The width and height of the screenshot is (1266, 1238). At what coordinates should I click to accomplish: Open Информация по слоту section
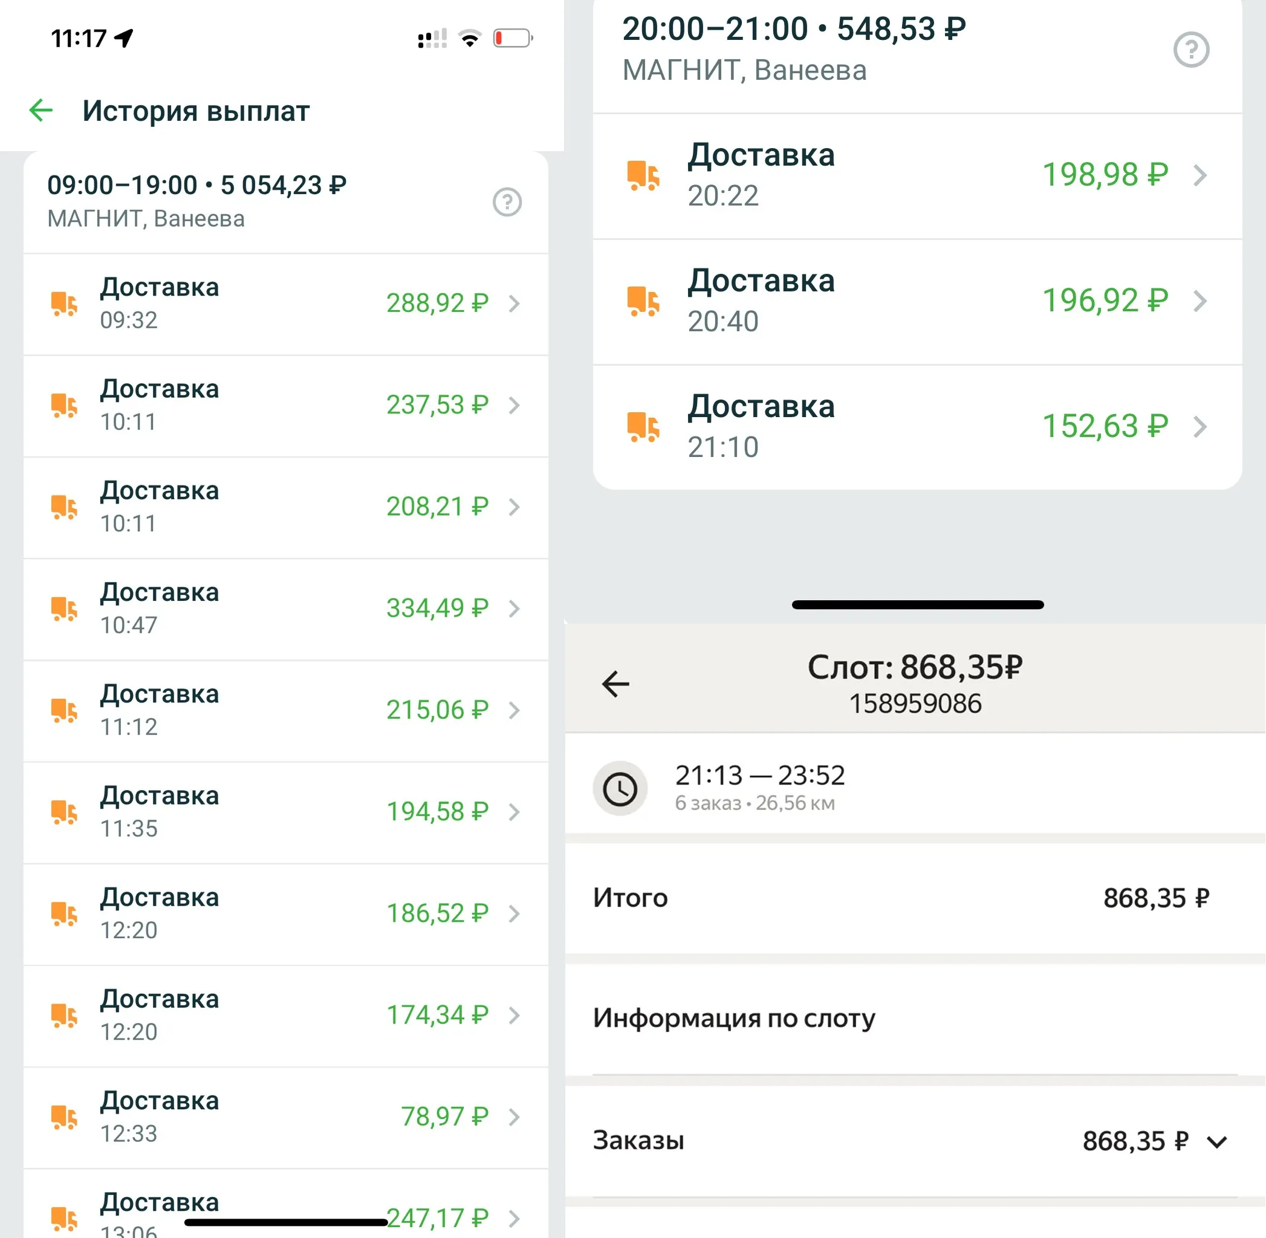(733, 1017)
